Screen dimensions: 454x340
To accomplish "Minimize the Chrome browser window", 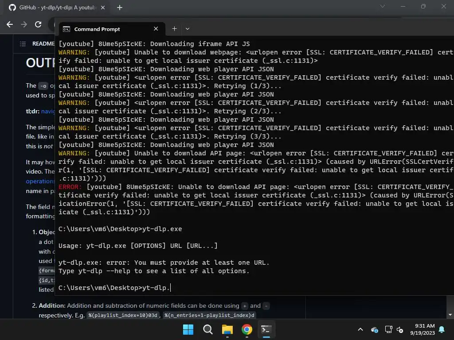I will point(403,6).
